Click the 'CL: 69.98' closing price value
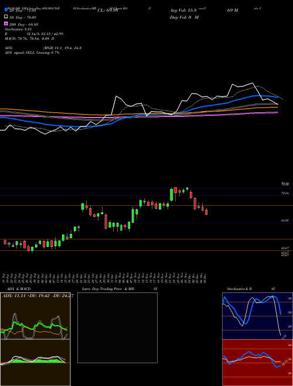Image resolution: width=293 pixels, height=386 pixels. (108, 11)
